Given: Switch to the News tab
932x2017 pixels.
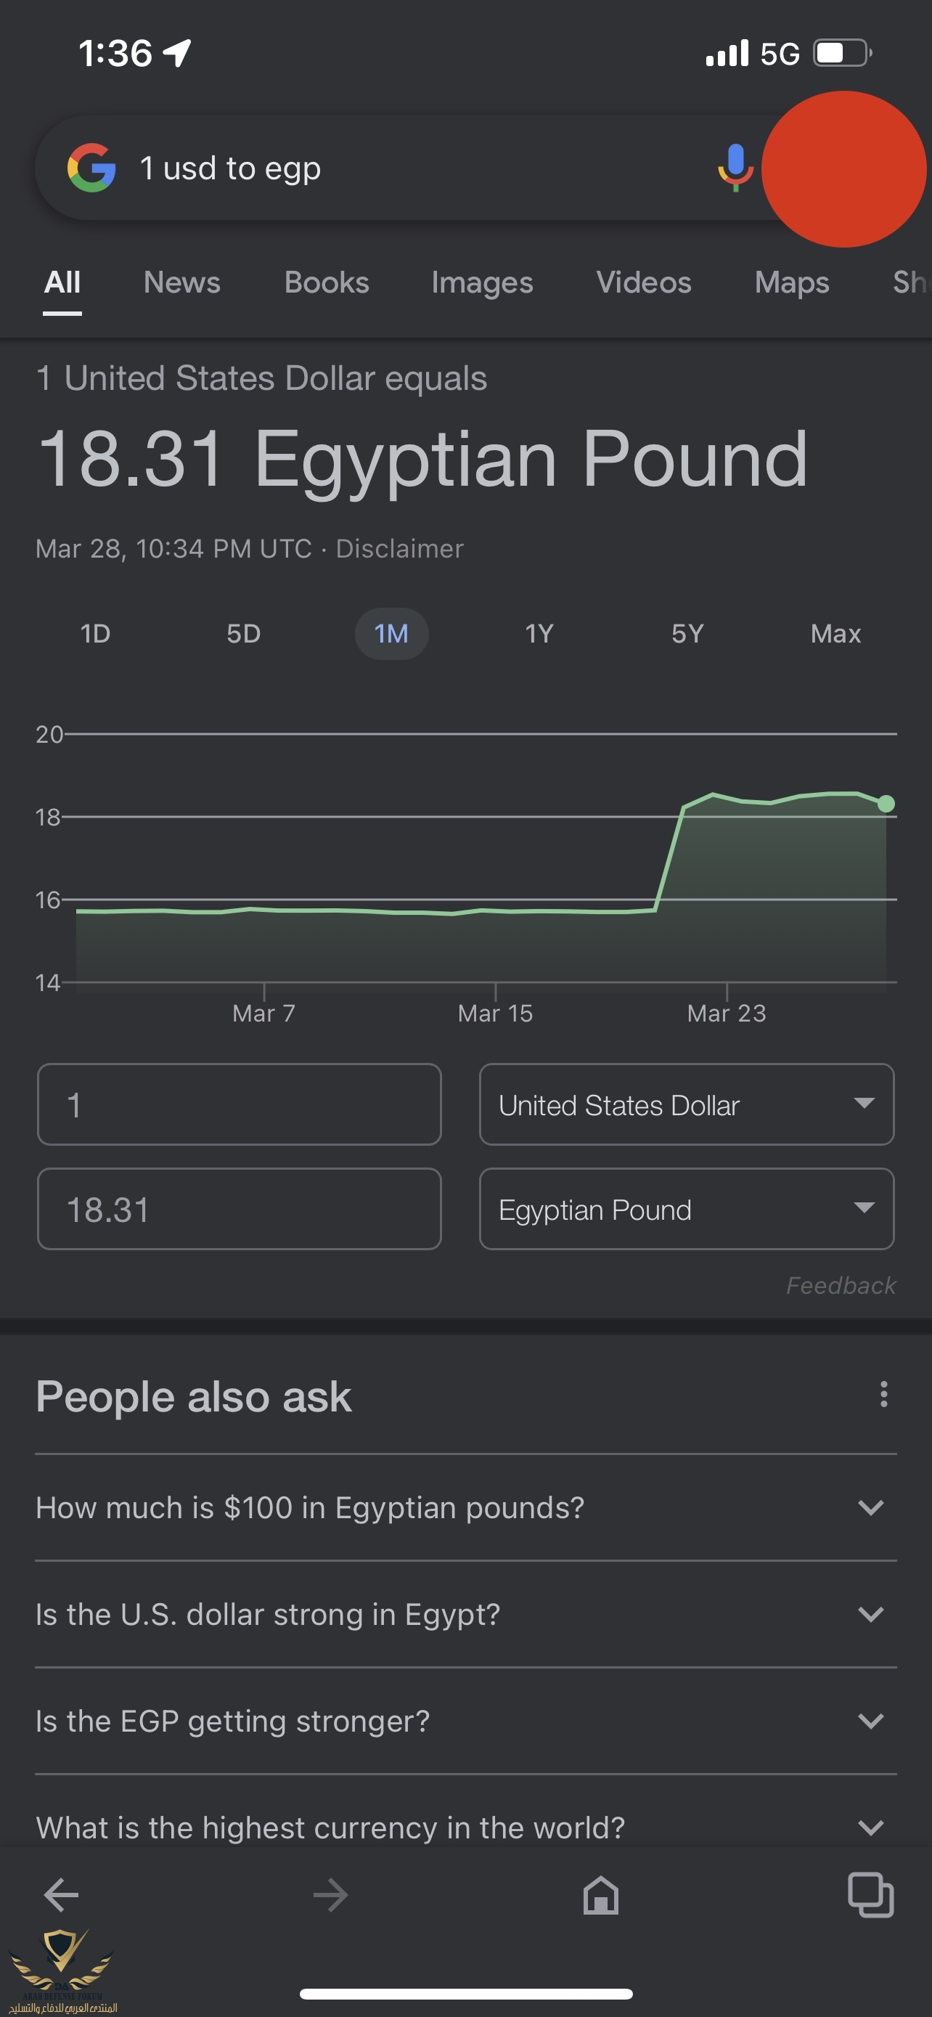Looking at the screenshot, I should (181, 282).
